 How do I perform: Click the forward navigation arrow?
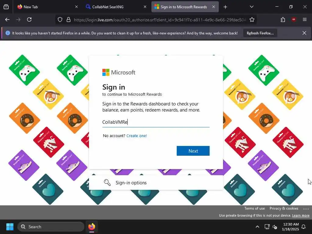point(18,19)
